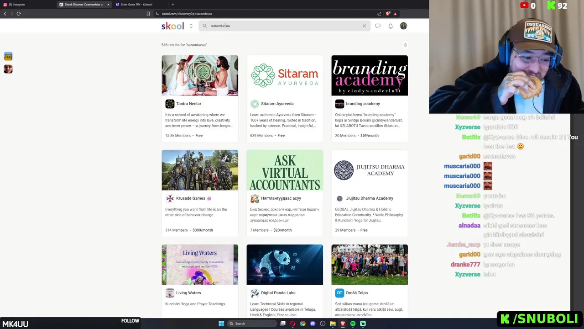The image size is (584, 329).
Task: Open the community switcher arrows beside Skool logo
Action: [x=191, y=26]
